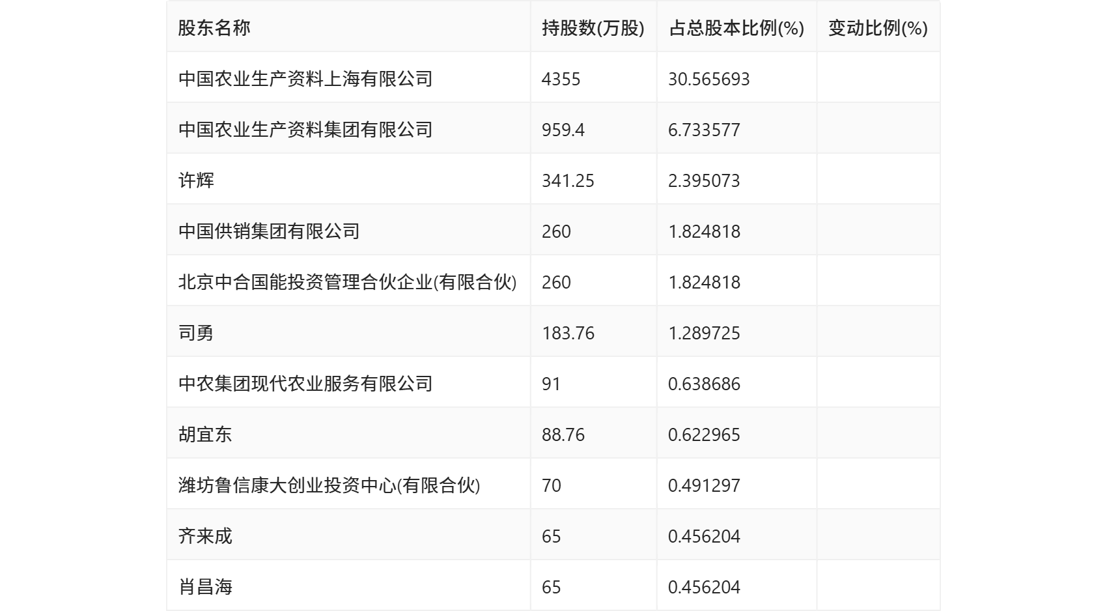Click percentage 6.733577
1107x611 pixels.
tap(704, 130)
